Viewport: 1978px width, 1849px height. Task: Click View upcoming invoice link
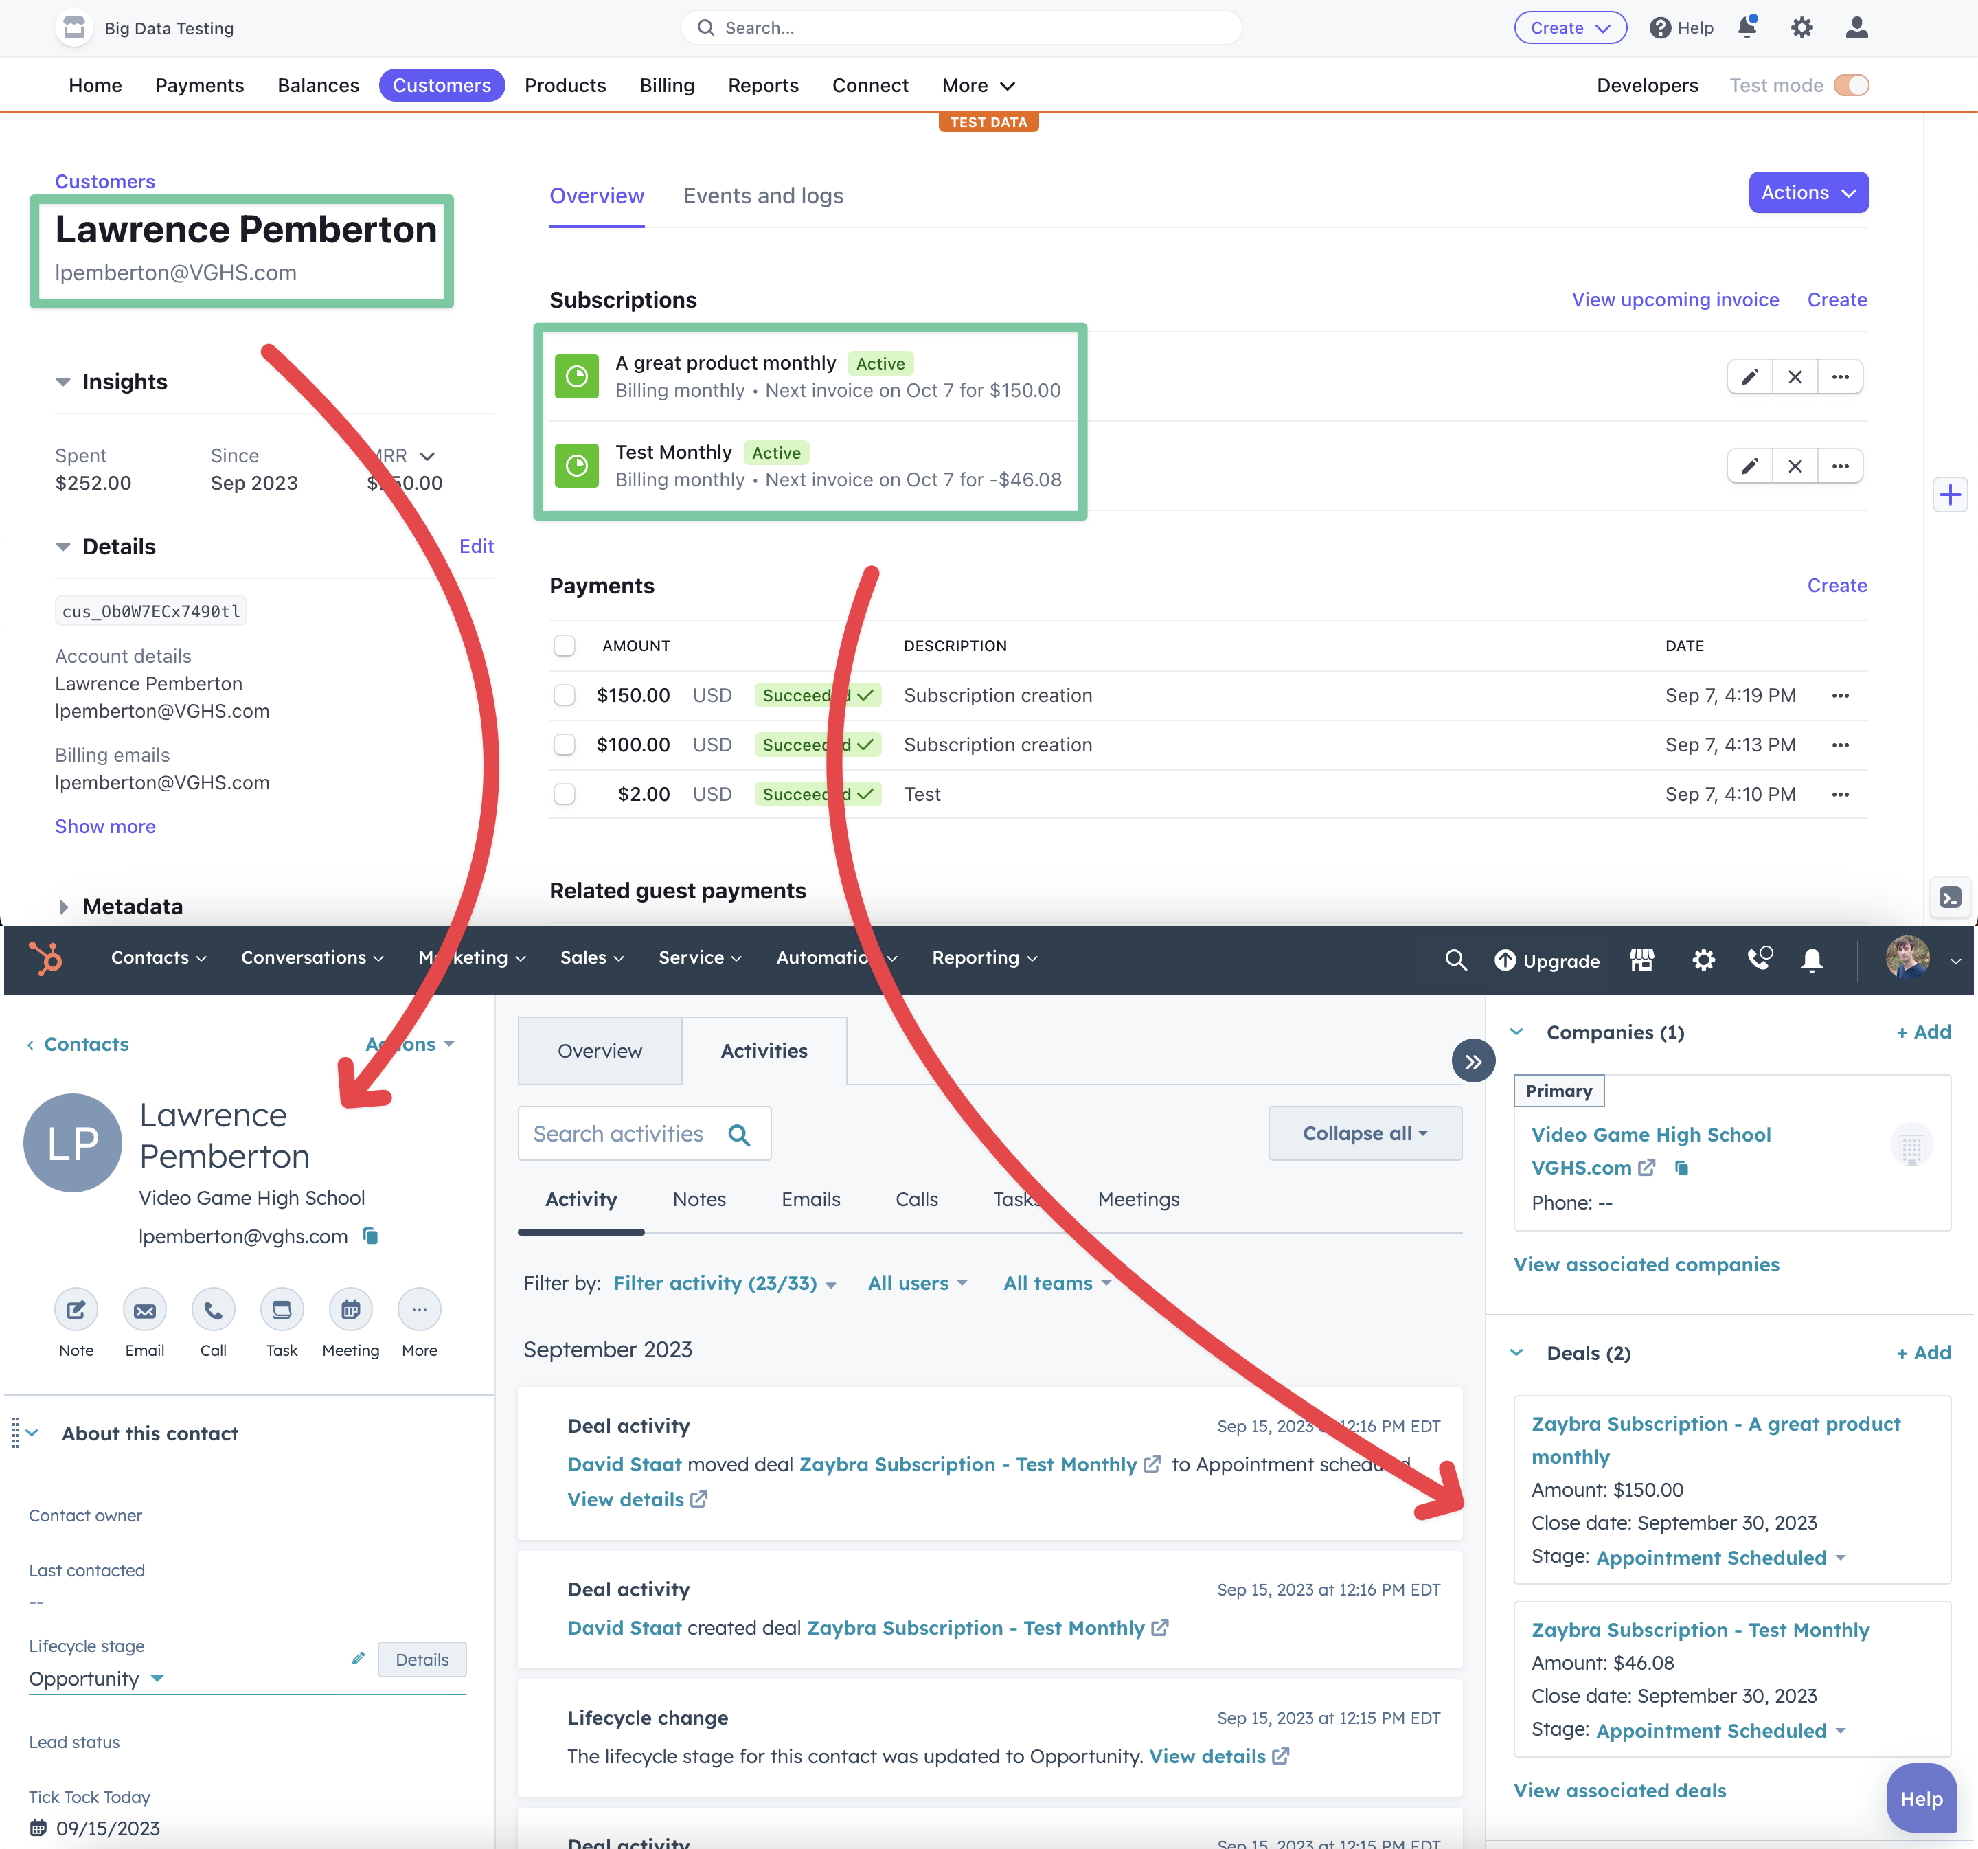[x=1676, y=299]
